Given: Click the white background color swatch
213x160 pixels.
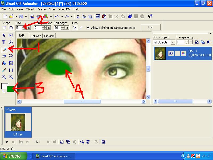Looking at the screenshot, I should pyautogui.click(x=4, y=86).
